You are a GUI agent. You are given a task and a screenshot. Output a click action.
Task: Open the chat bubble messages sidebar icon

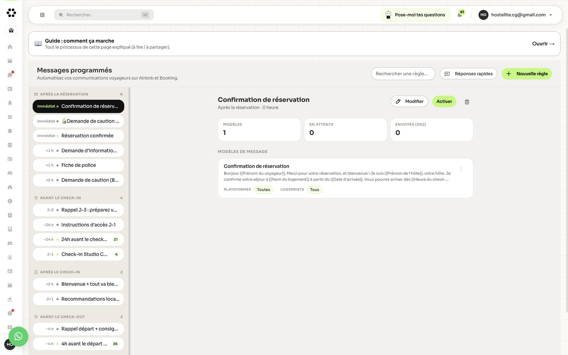(10, 75)
